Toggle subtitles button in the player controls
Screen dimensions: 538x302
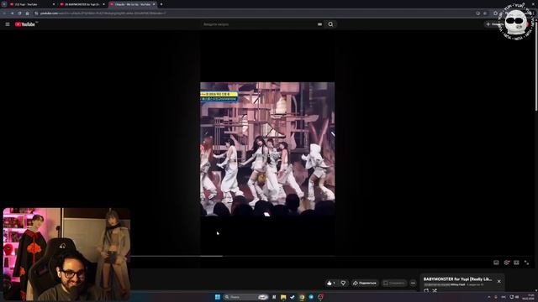pos(496,263)
